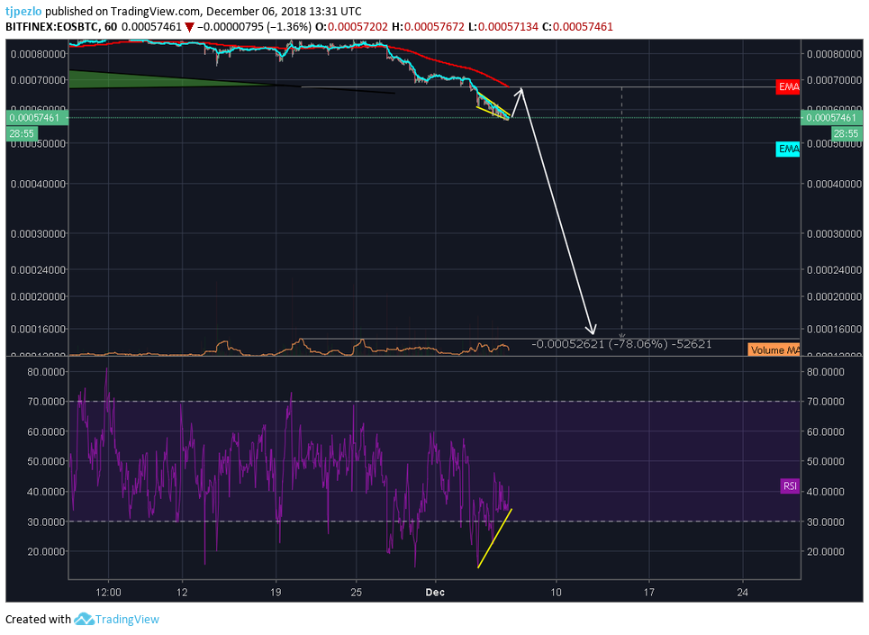Click the 60 interval value in header
This screenshot has width=869, height=635.
[111, 27]
